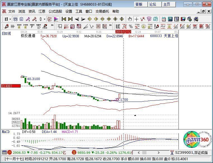The image size is (213, 163).
Task: Click the 沪 Shanghai index status icon
Action: pyautogui.click(x=10, y=153)
